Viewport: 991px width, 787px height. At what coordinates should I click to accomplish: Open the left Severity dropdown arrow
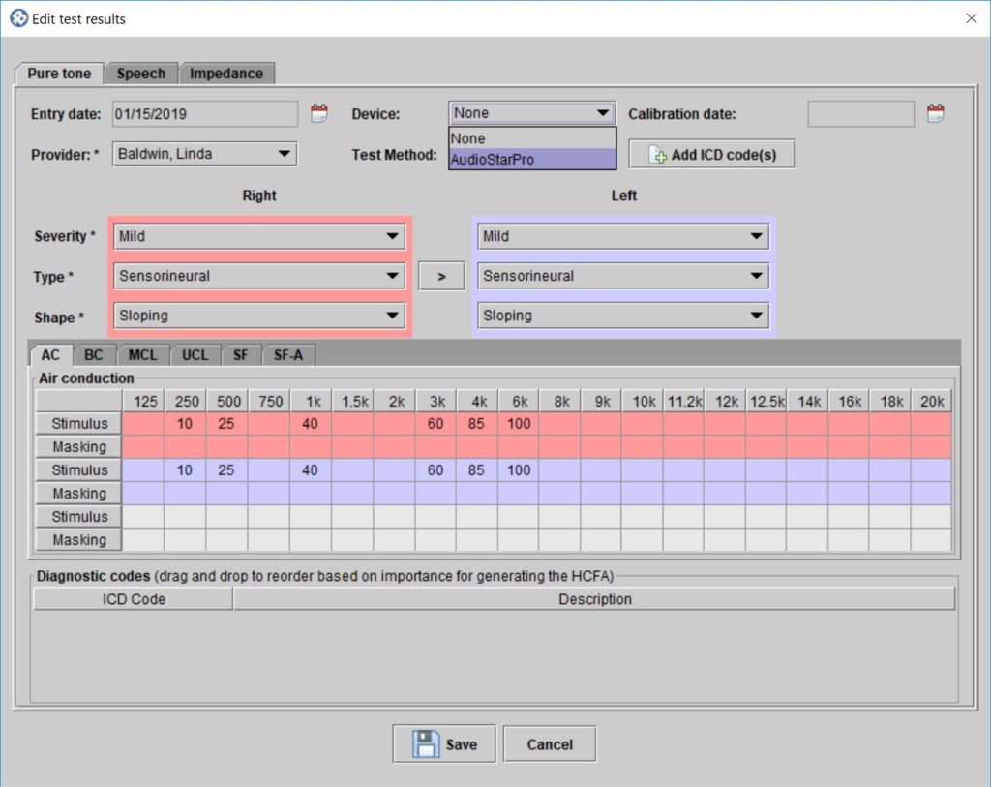[754, 236]
